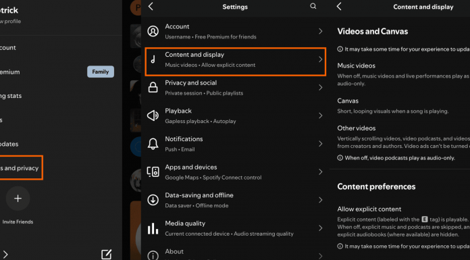Click the person icon in the Account row
This screenshot has width=470, height=260.
(x=153, y=31)
